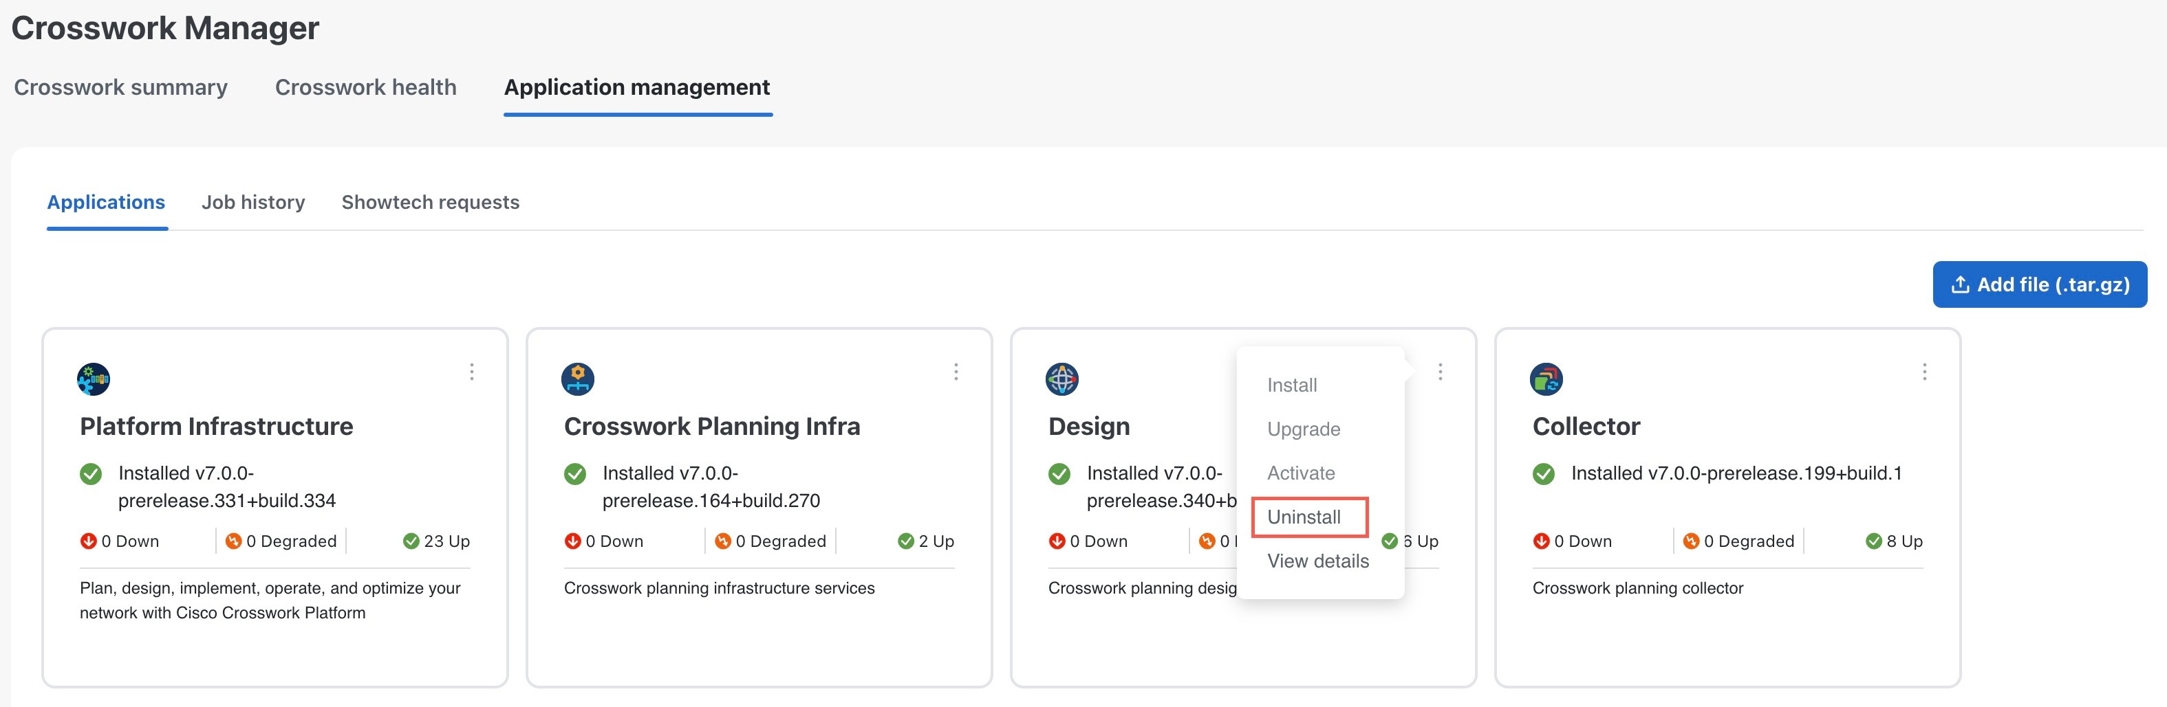Viewport: 2167px width, 707px height.
Task: Select Upgrade option in Design menu
Action: [x=1303, y=429]
